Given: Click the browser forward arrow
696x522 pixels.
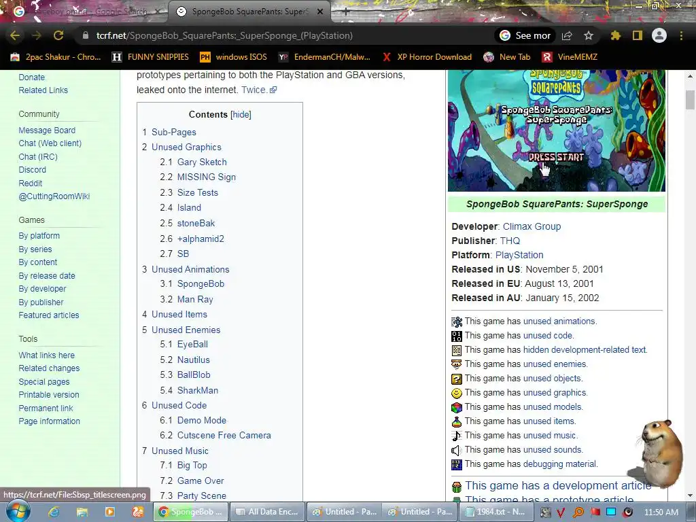Looking at the screenshot, I should (37, 35).
